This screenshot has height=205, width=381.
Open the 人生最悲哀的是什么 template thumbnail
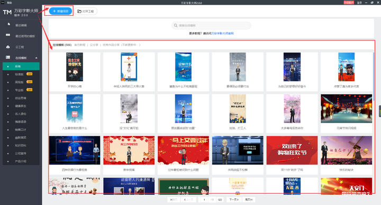point(75,109)
